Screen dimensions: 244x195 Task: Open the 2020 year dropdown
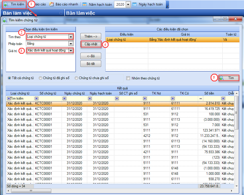[128, 5]
